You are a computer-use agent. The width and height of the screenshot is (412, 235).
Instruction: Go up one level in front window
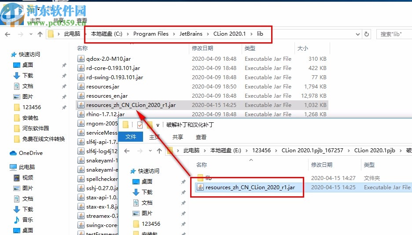click(x=159, y=151)
